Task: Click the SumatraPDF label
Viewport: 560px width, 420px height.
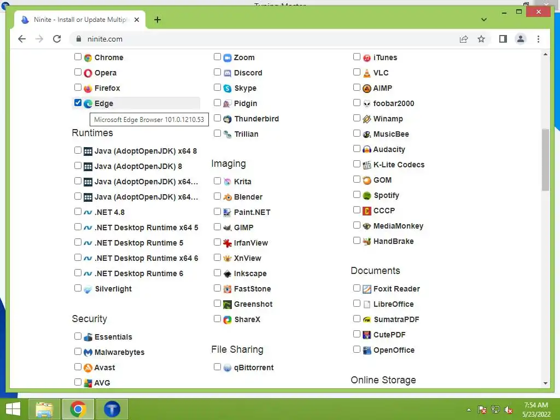Action: pos(396,319)
